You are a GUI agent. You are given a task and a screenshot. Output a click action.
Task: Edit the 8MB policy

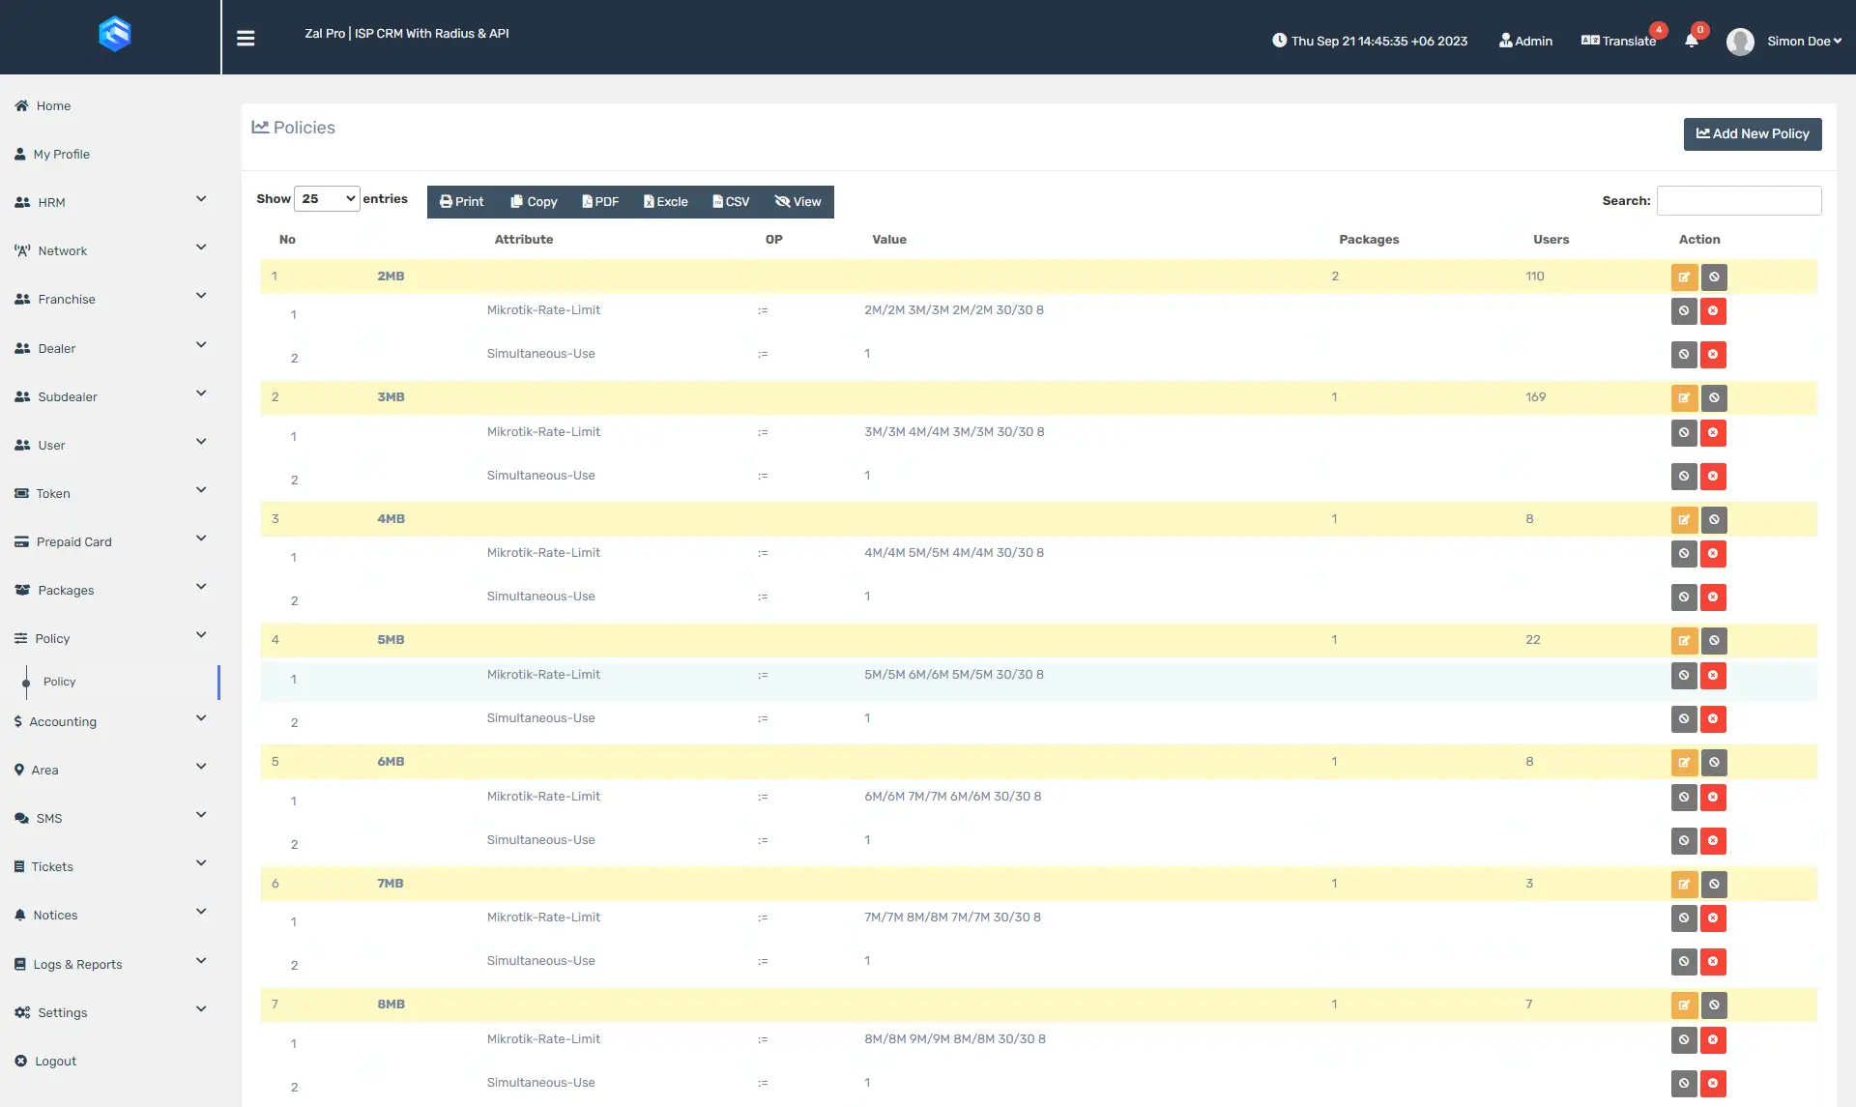coord(1684,1005)
